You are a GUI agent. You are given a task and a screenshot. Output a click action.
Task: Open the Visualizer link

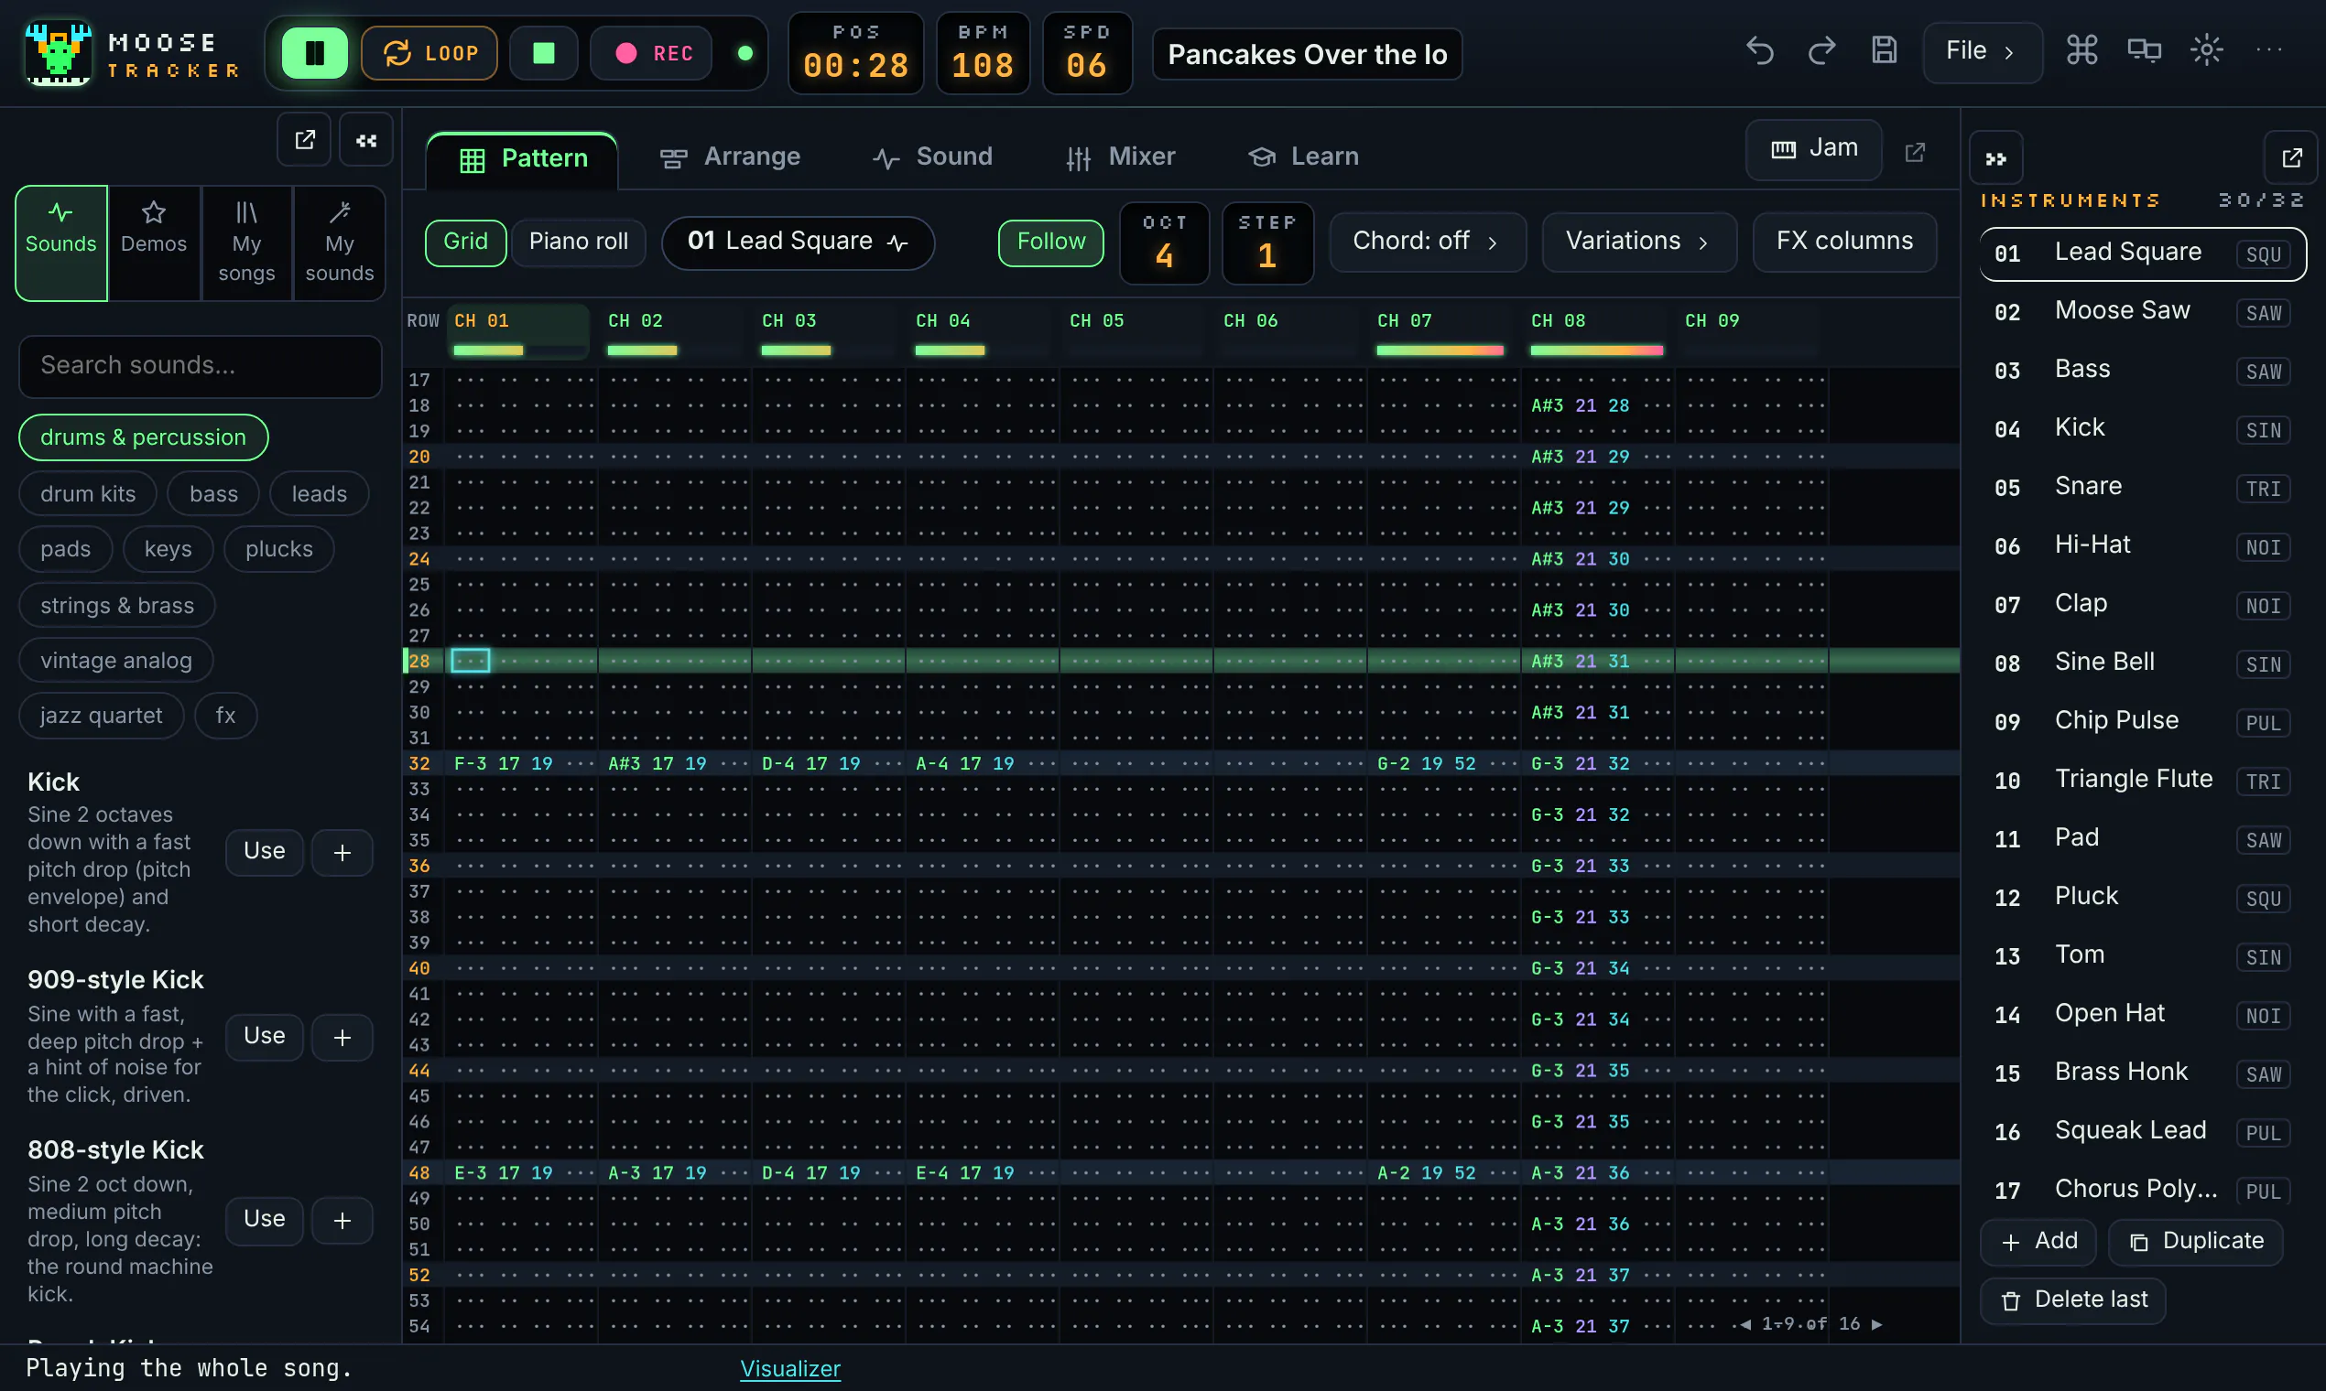(789, 1368)
